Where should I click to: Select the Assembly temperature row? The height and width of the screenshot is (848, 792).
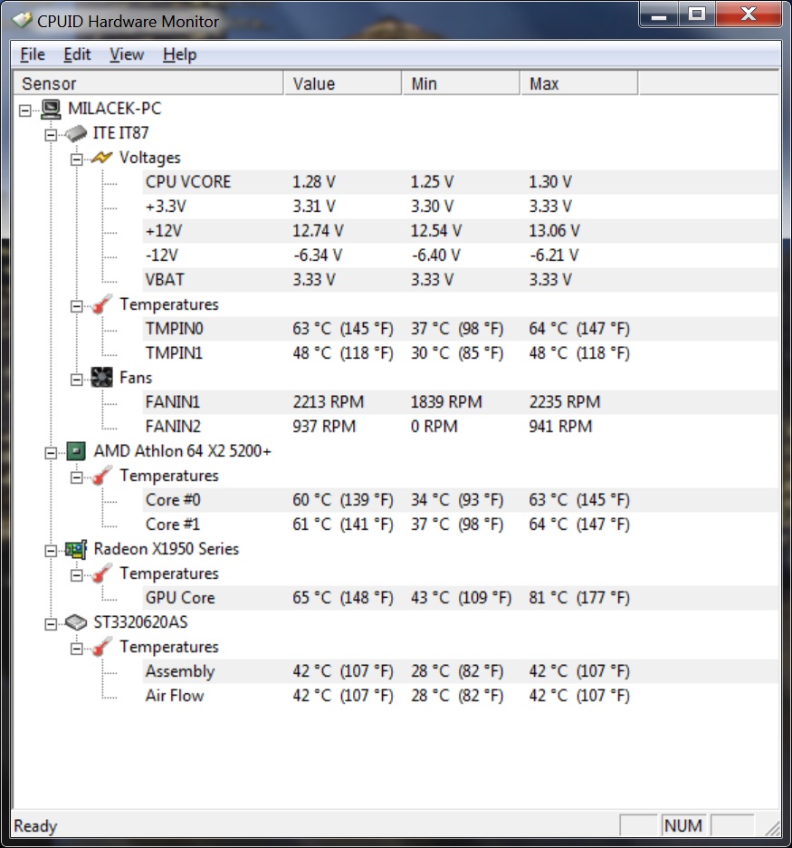[x=461, y=671]
